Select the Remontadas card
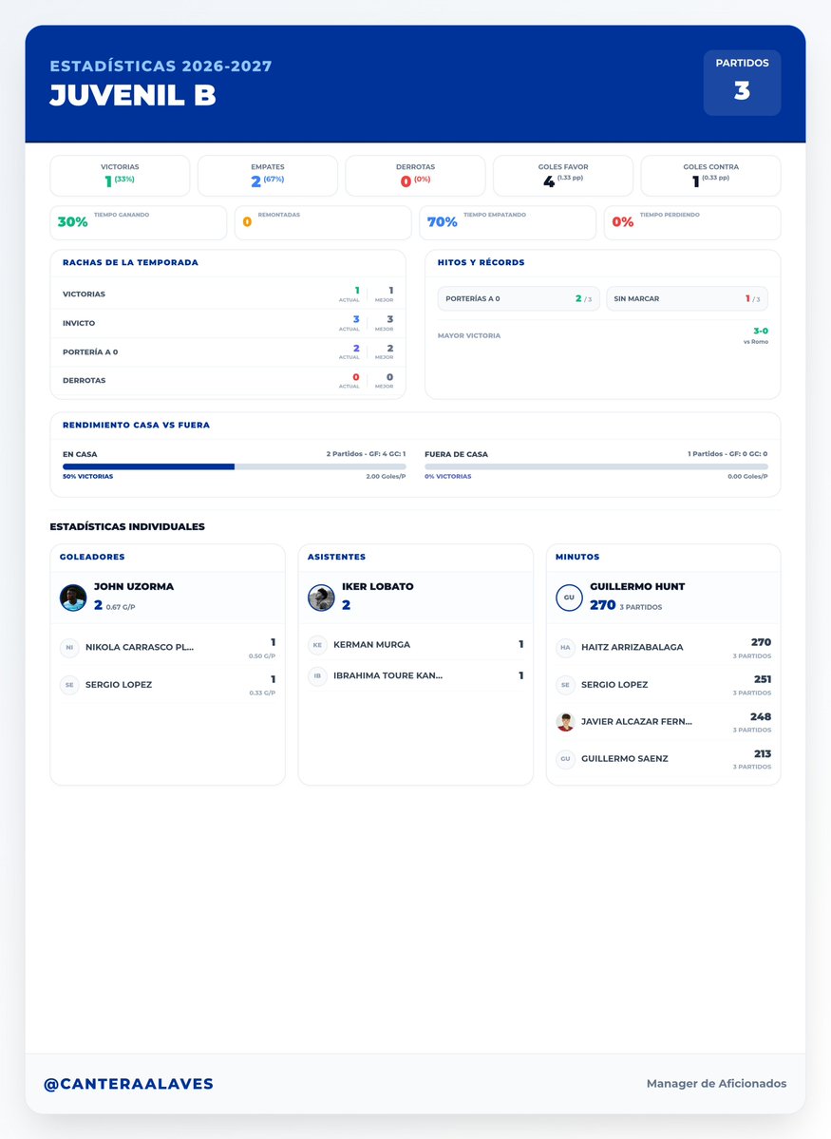This screenshot has width=831, height=1139. [323, 222]
